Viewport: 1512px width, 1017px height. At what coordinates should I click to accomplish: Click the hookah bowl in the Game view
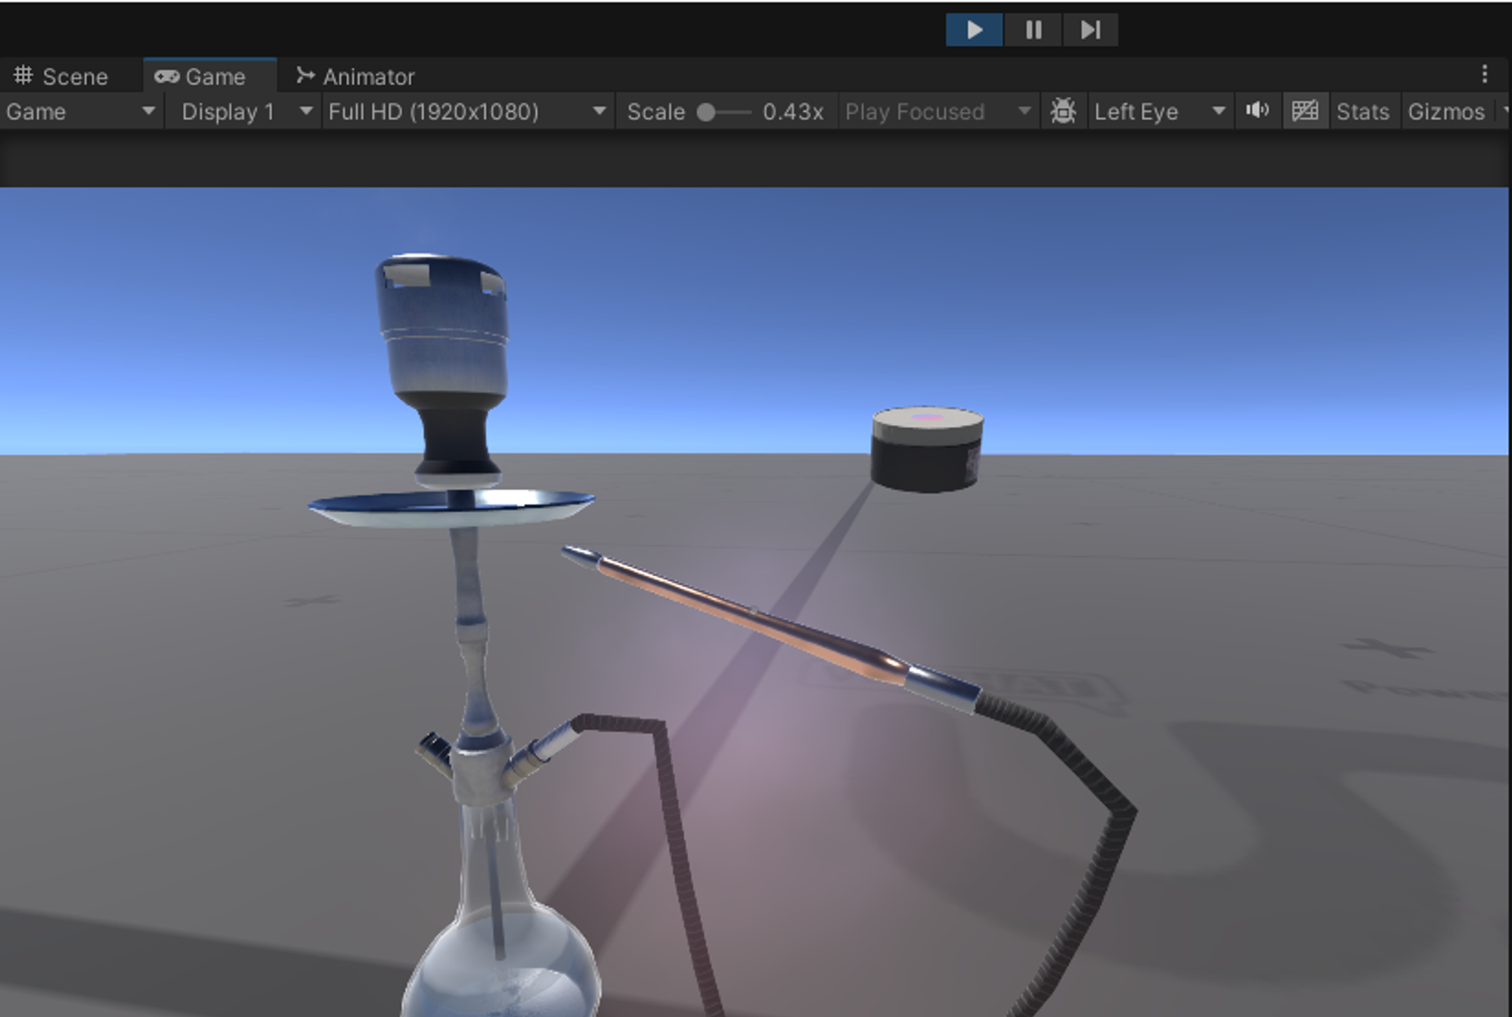(x=445, y=371)
